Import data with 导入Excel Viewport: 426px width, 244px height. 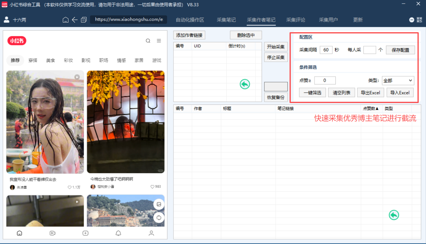click(400, 93)
